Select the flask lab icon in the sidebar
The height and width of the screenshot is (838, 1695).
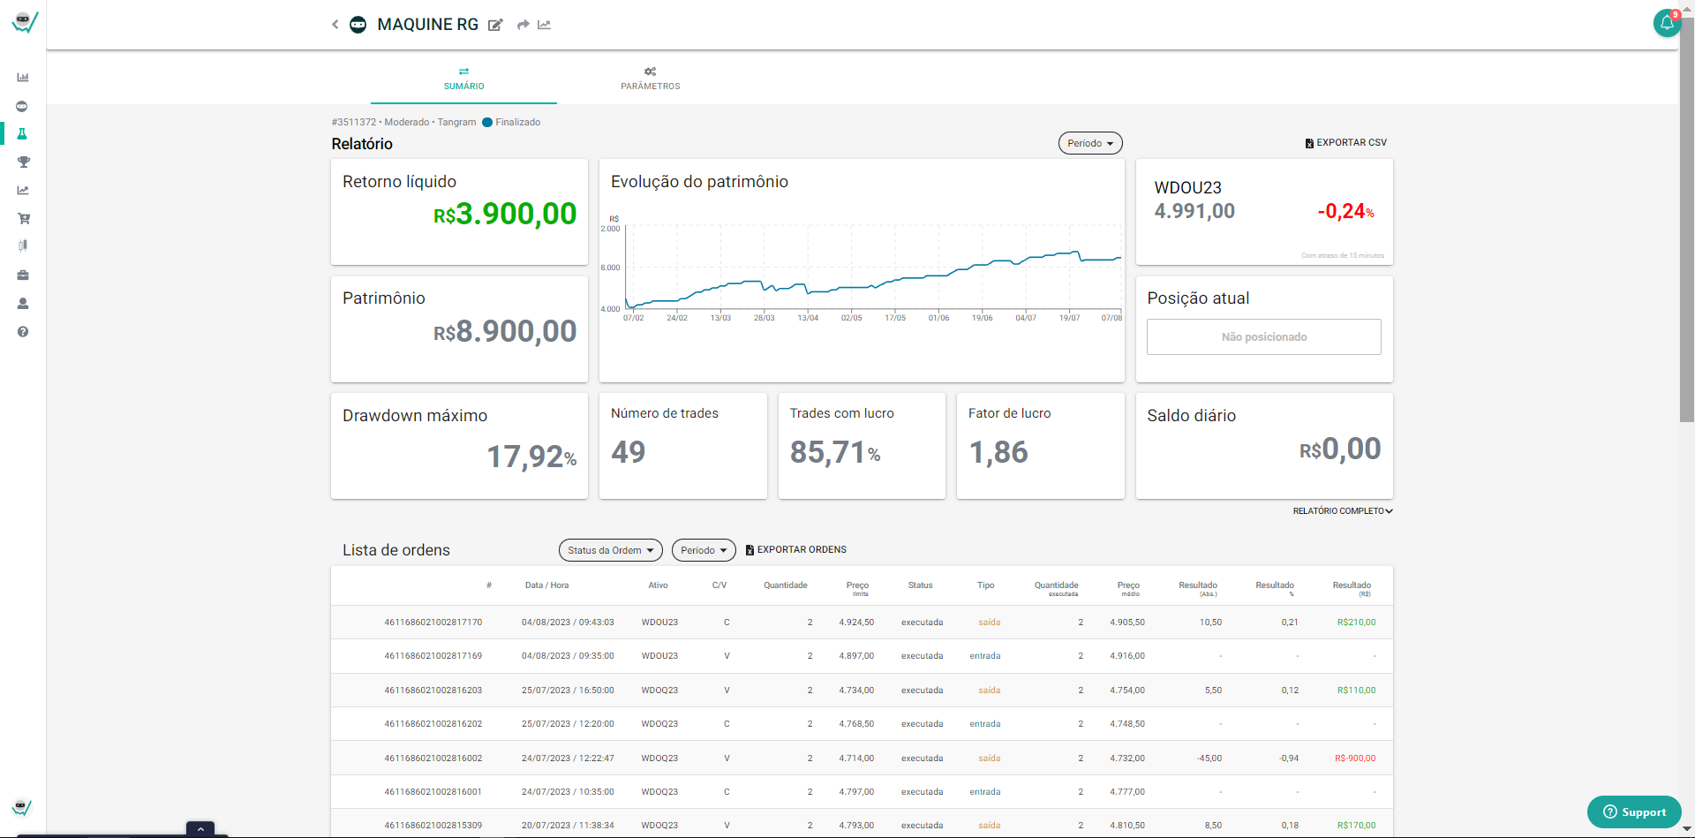[23, 134]
